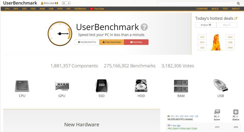
Task: Click the speedometer gauge logo
Action: tap(60, 34)
